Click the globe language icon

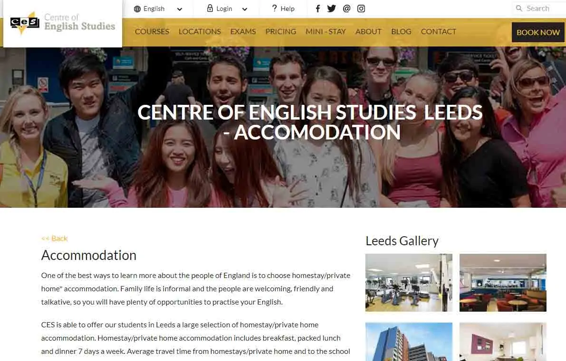pos(137,9)
